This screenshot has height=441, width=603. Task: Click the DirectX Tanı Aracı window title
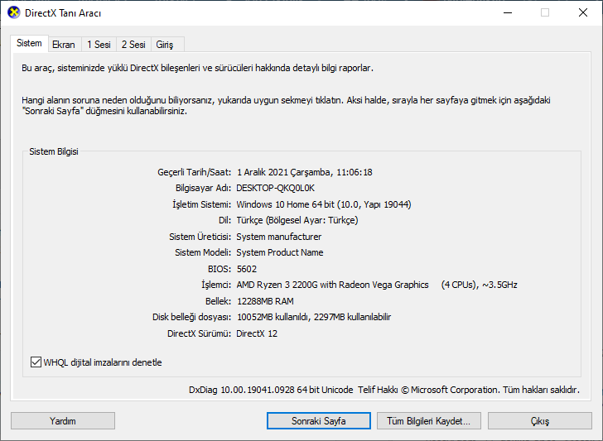[63, 13]
